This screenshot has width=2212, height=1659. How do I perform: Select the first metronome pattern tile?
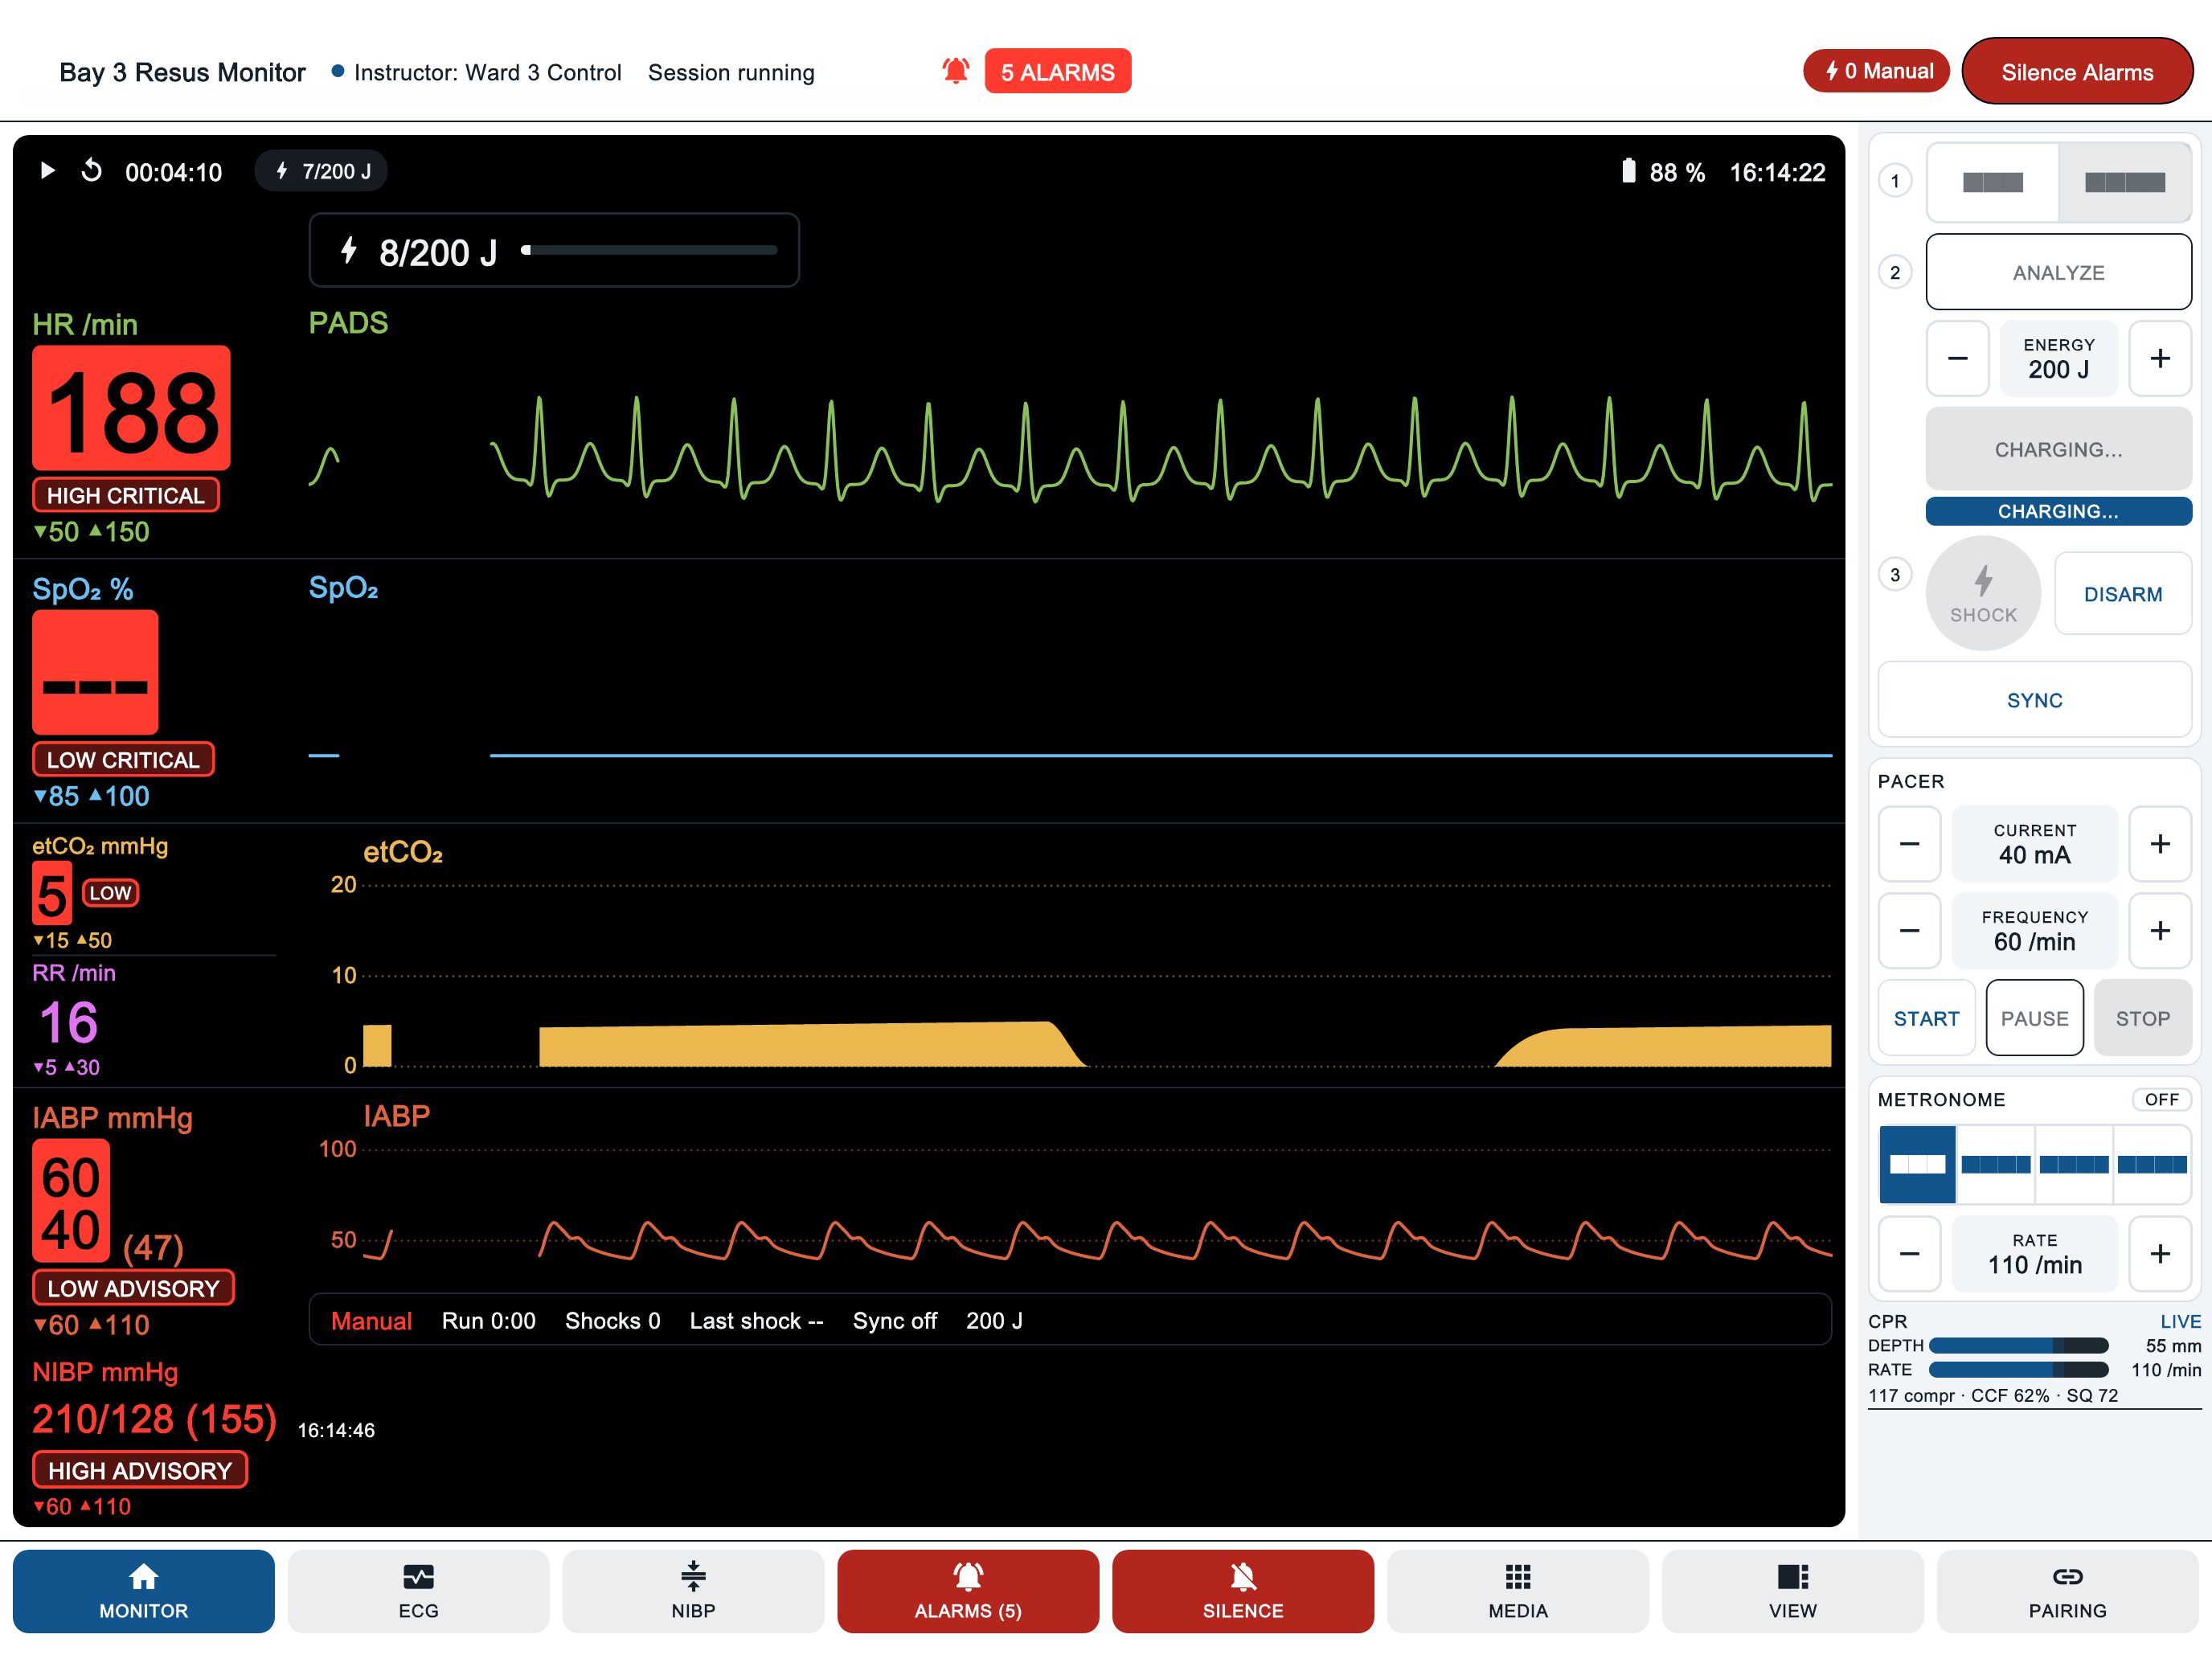(1917, 1164)
